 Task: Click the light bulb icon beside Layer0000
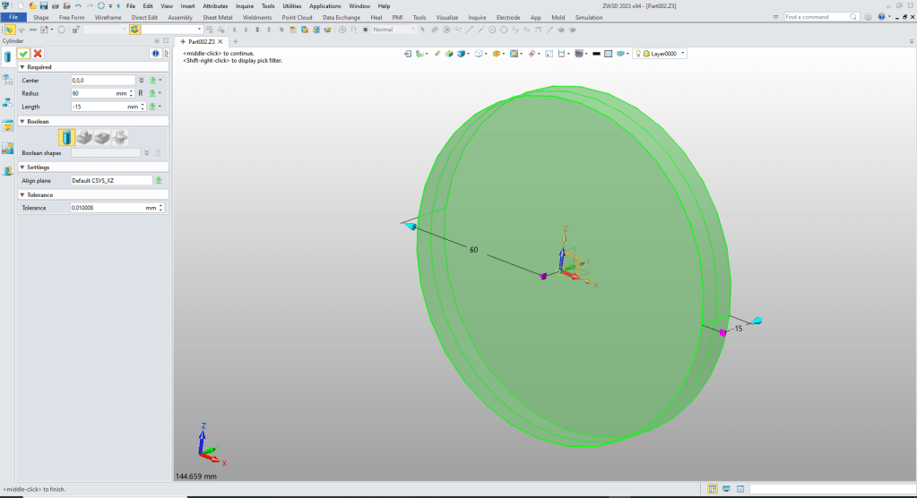(638, 54)
